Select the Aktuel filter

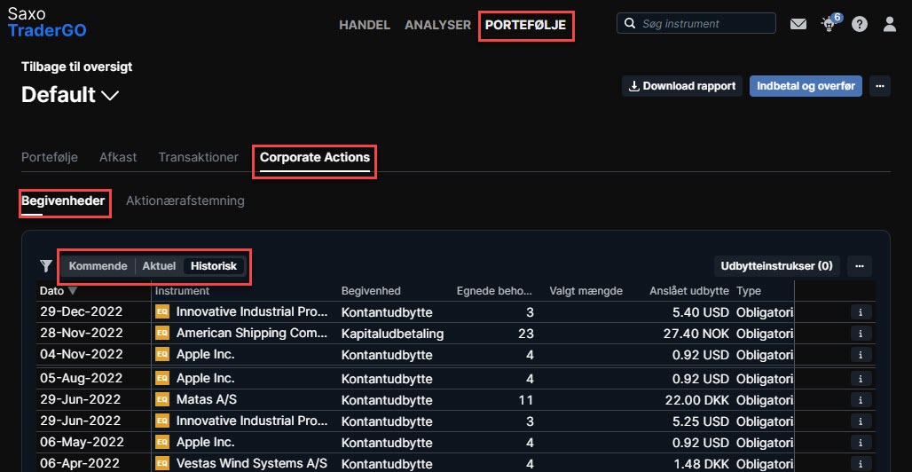coord(159,266)
